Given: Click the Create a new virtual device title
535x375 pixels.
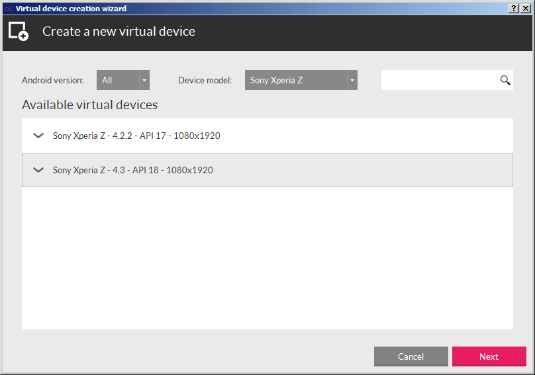Looking at the screenshot, I should tap(119, 31).
